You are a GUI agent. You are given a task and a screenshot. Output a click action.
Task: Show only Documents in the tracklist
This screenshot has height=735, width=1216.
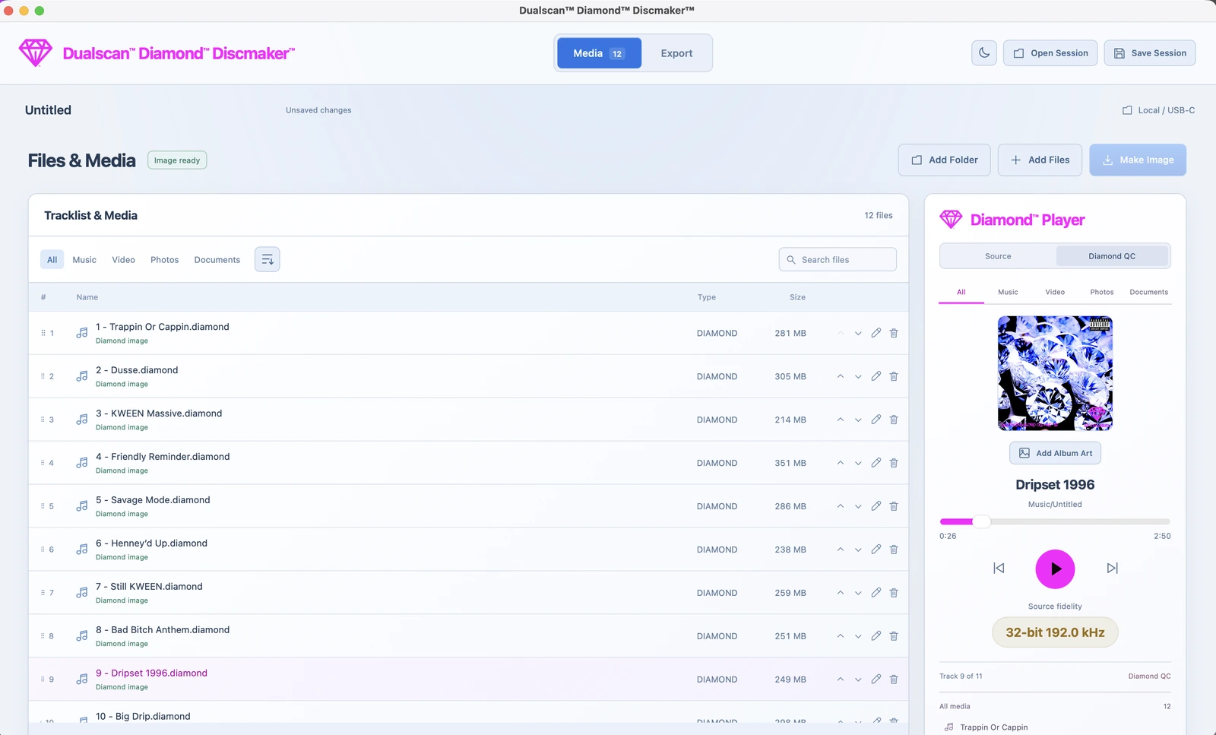pyautogui.click(x=217, y=260)
